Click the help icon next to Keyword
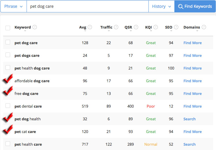Screen dimensions: 216x150 point(35,27)
